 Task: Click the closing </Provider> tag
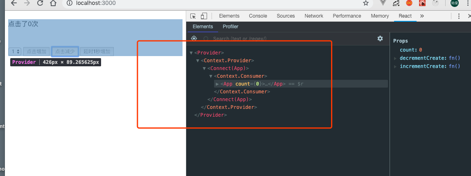211,115
